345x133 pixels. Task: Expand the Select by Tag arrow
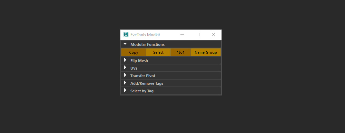coord(125,90)
